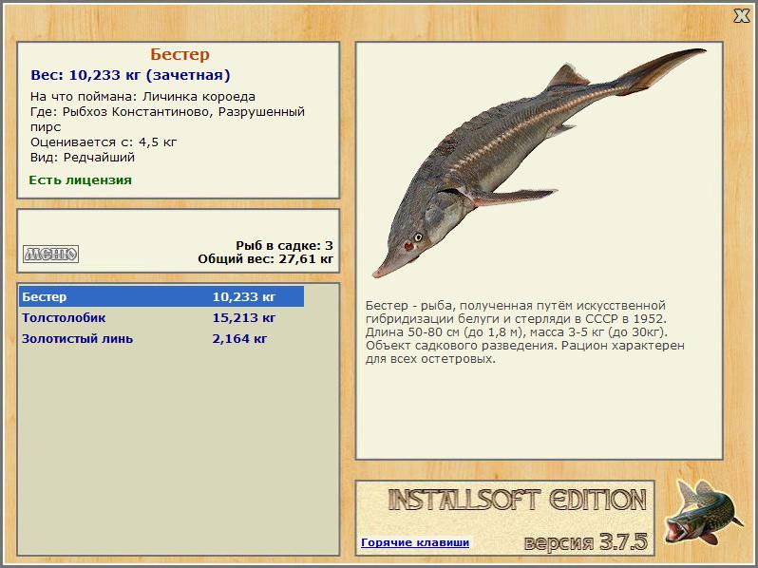Open the Горячие клавиши link
Image resolution: width=758 pixels, height=568 pixels.
(415, 542)
